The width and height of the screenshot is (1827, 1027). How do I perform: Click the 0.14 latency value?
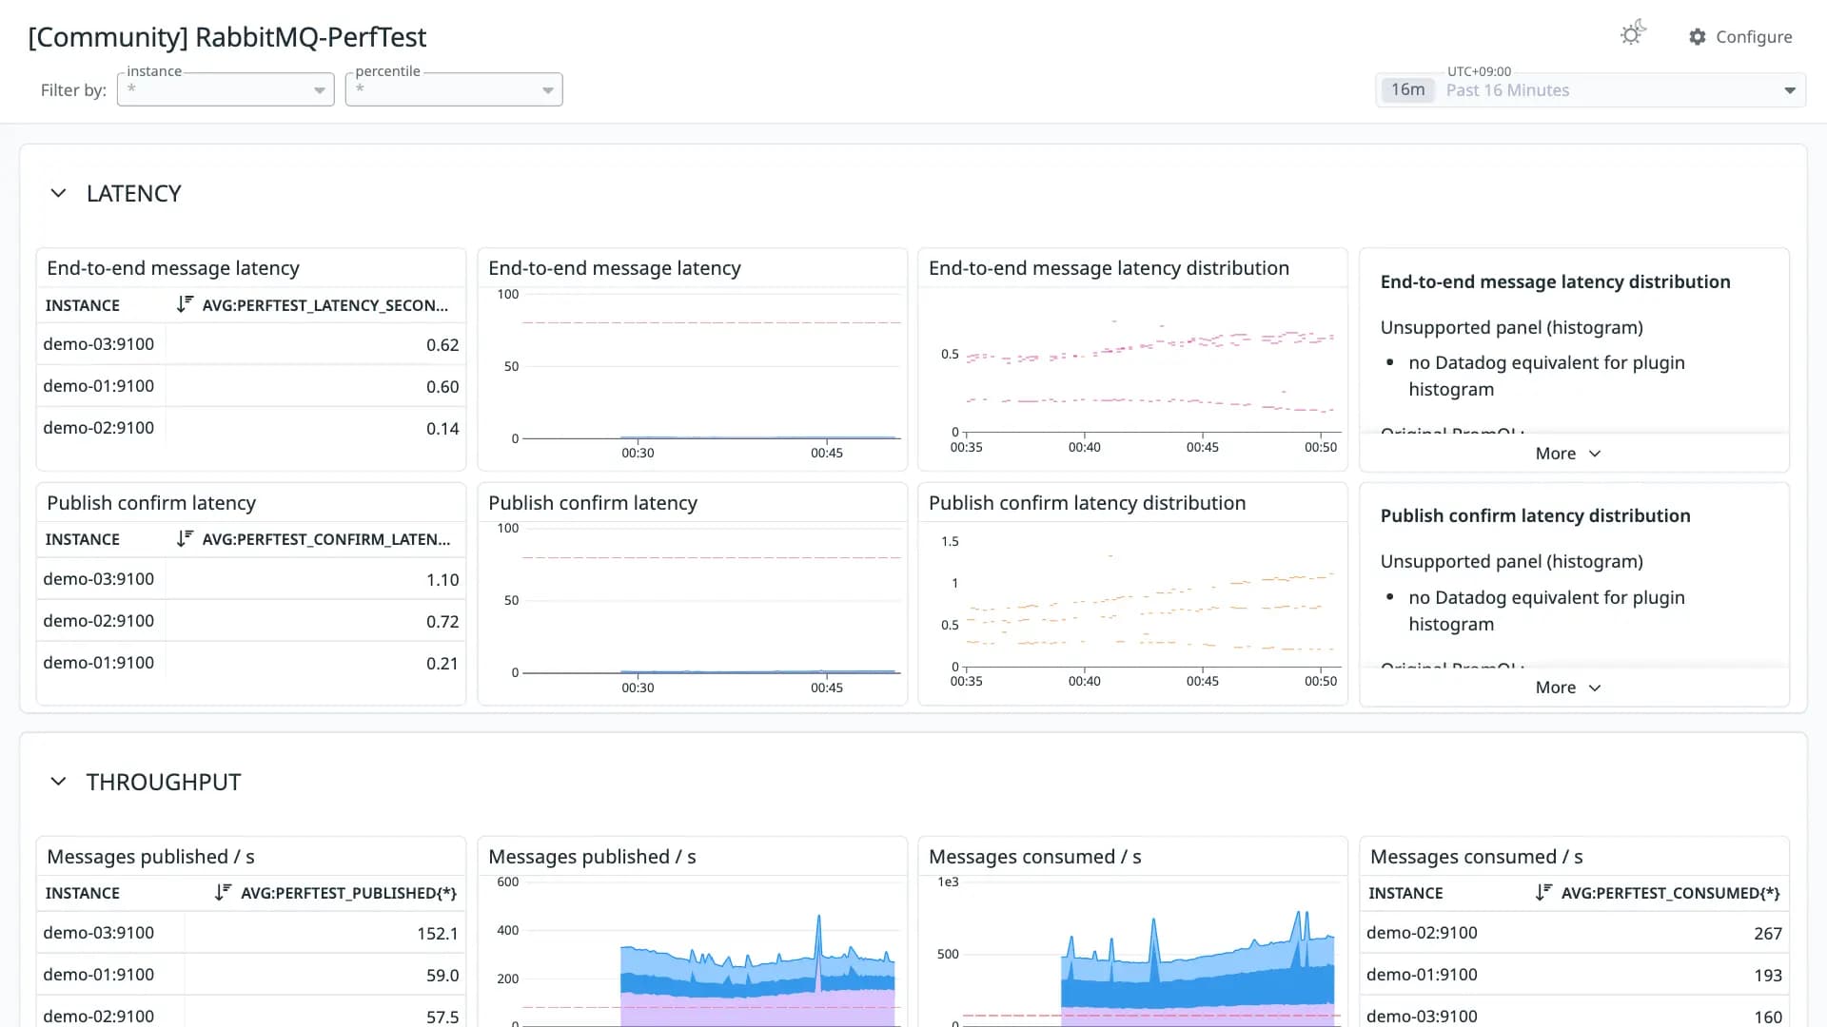[442, 429]
